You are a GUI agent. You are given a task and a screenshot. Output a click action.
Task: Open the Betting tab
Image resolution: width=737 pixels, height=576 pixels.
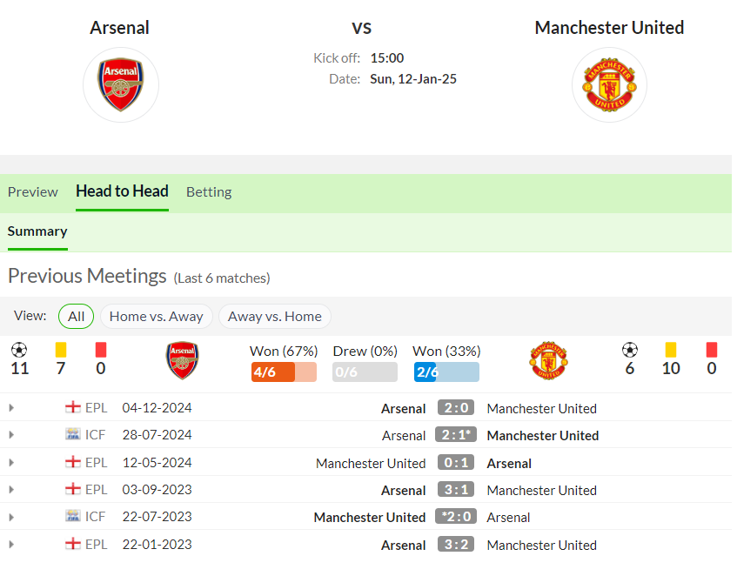pyautogui.click(x=209, y=192)
